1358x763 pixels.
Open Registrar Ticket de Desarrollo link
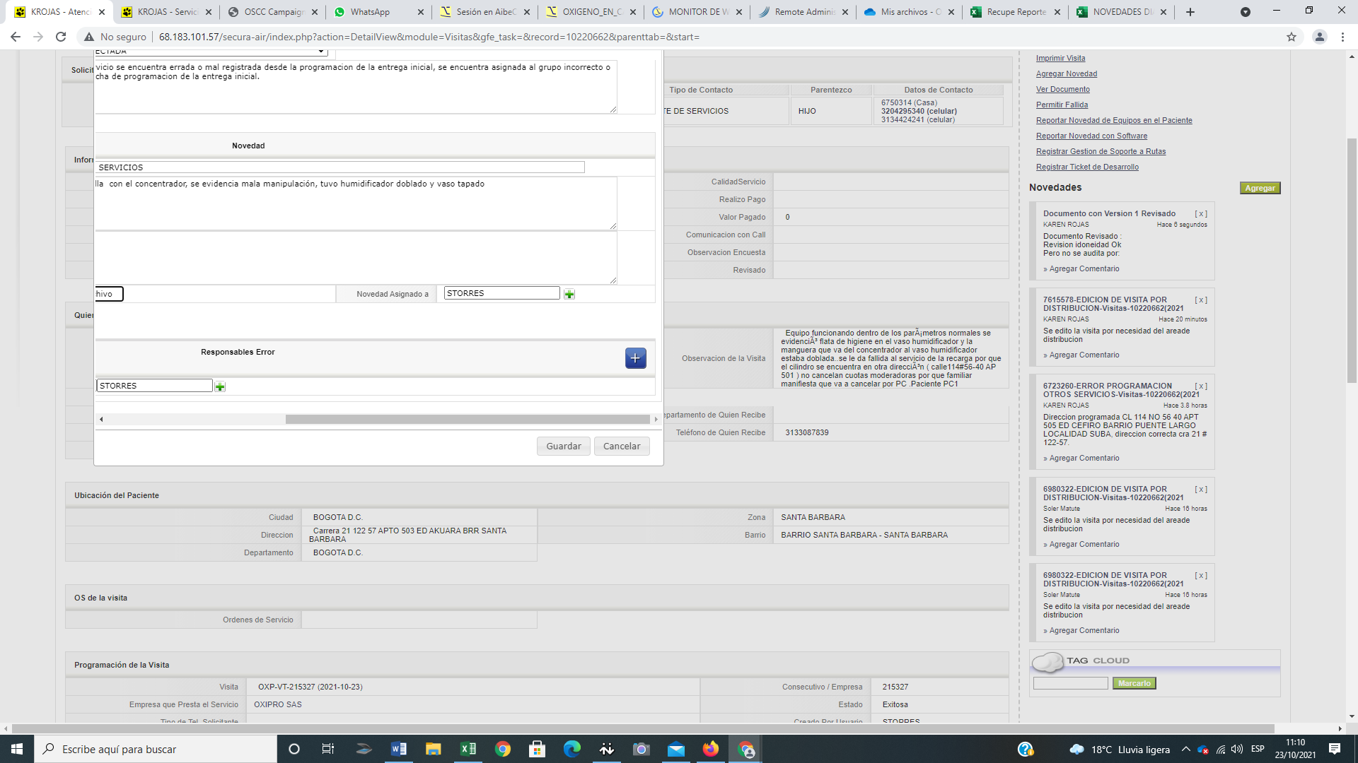1087,167
